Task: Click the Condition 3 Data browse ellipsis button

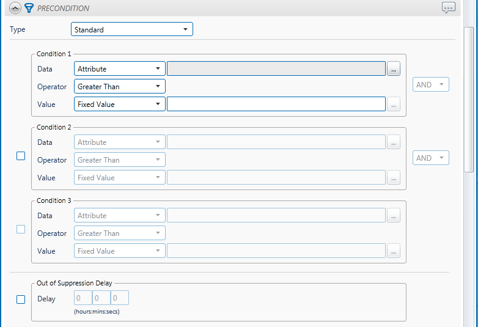Action: click(394, 216)
